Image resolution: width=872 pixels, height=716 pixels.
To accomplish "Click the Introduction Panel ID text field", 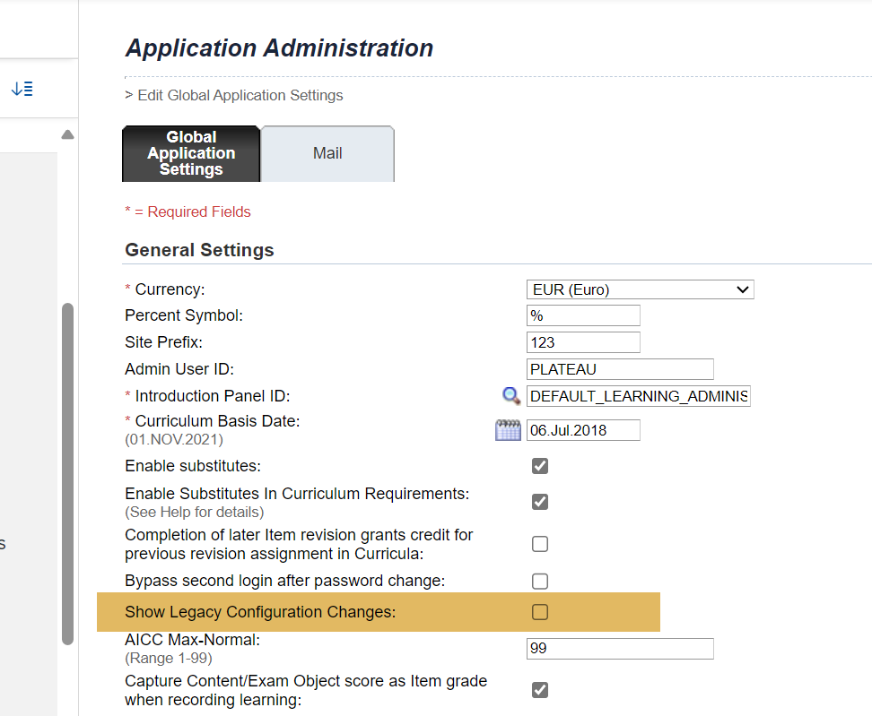I will tap(639, 396).
